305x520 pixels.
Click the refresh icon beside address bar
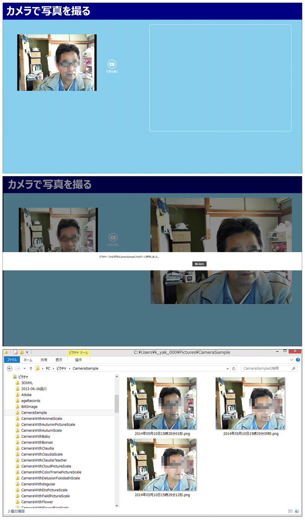pos(234,369)
